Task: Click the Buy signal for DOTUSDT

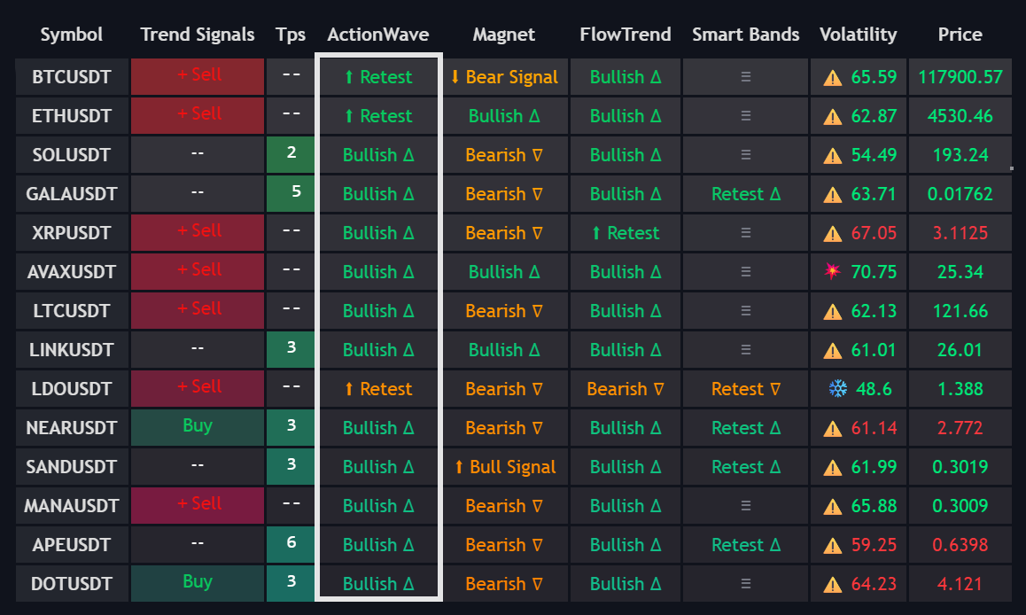Action: pos(198,583)
